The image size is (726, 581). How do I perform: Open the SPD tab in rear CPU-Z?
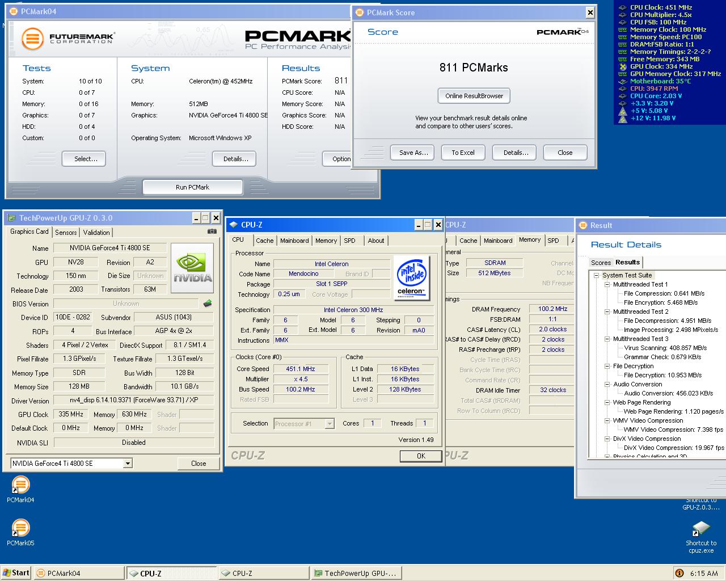(x=553, y=241)
